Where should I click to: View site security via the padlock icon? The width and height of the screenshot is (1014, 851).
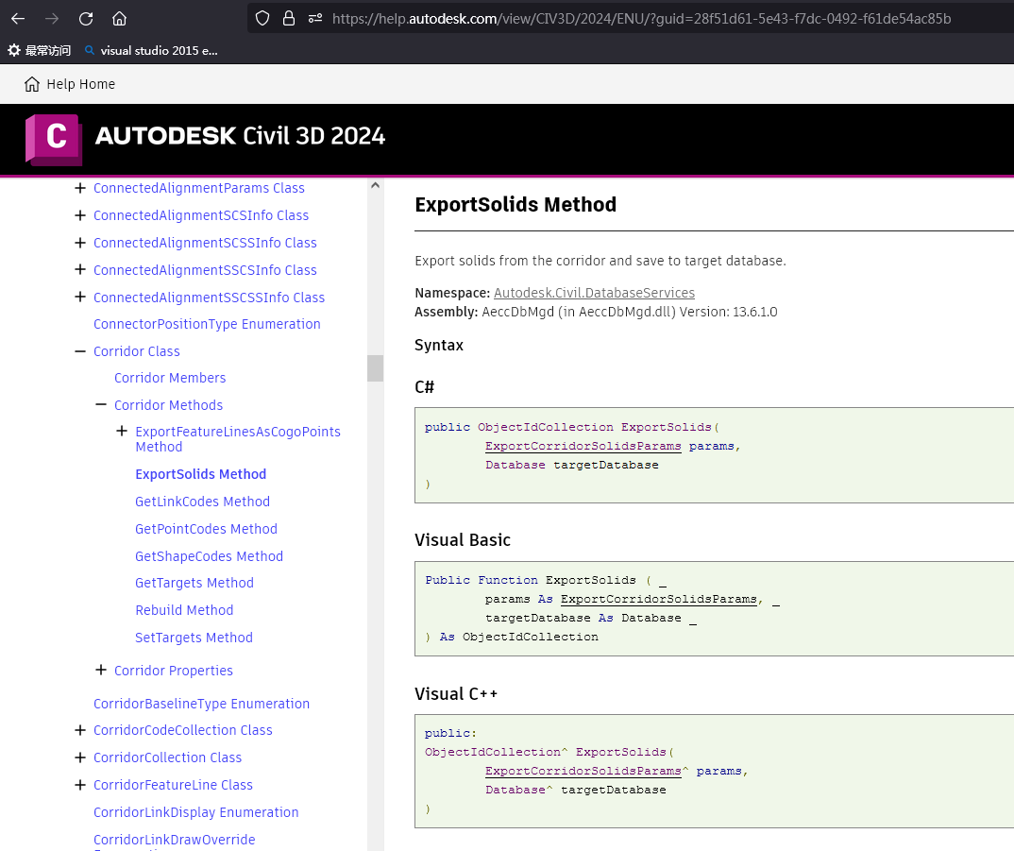click(x=289, y=18)
